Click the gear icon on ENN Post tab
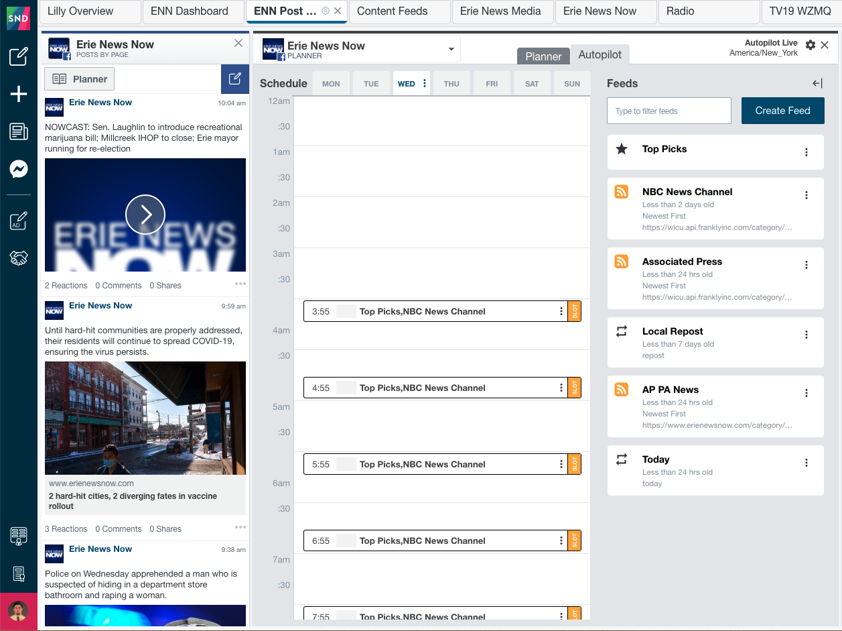Image resolution: width=842 pixels, height=631 pixels. pyautogui.click(x=326, y=11)
